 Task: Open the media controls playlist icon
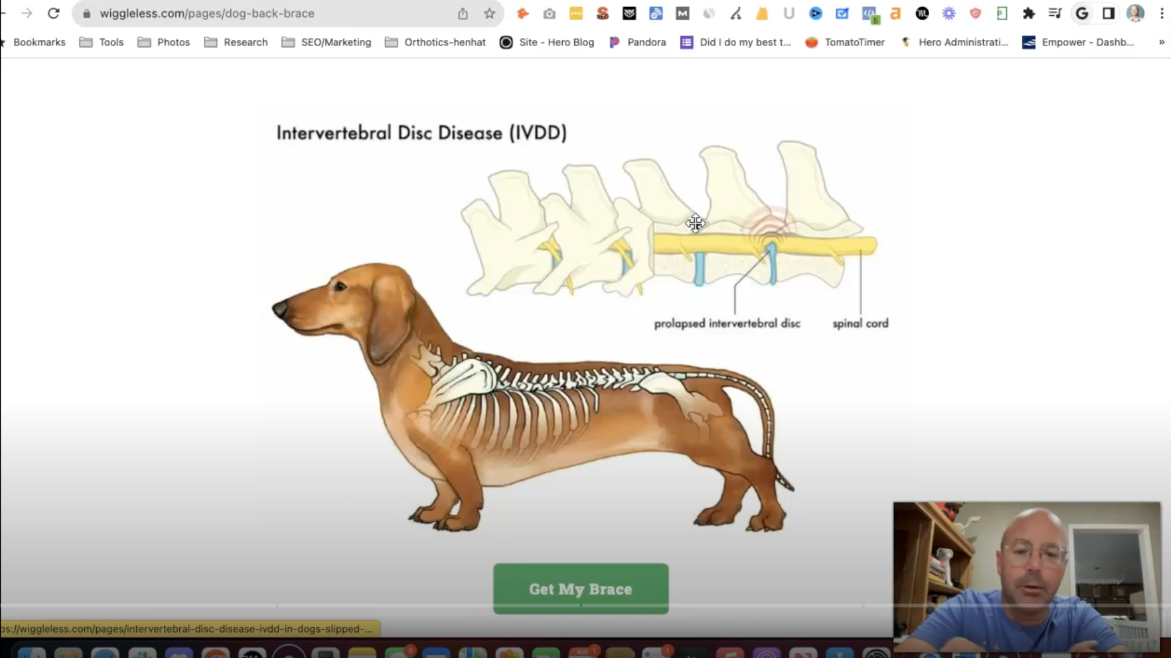pyautogui.click(x=1055, y=13)
